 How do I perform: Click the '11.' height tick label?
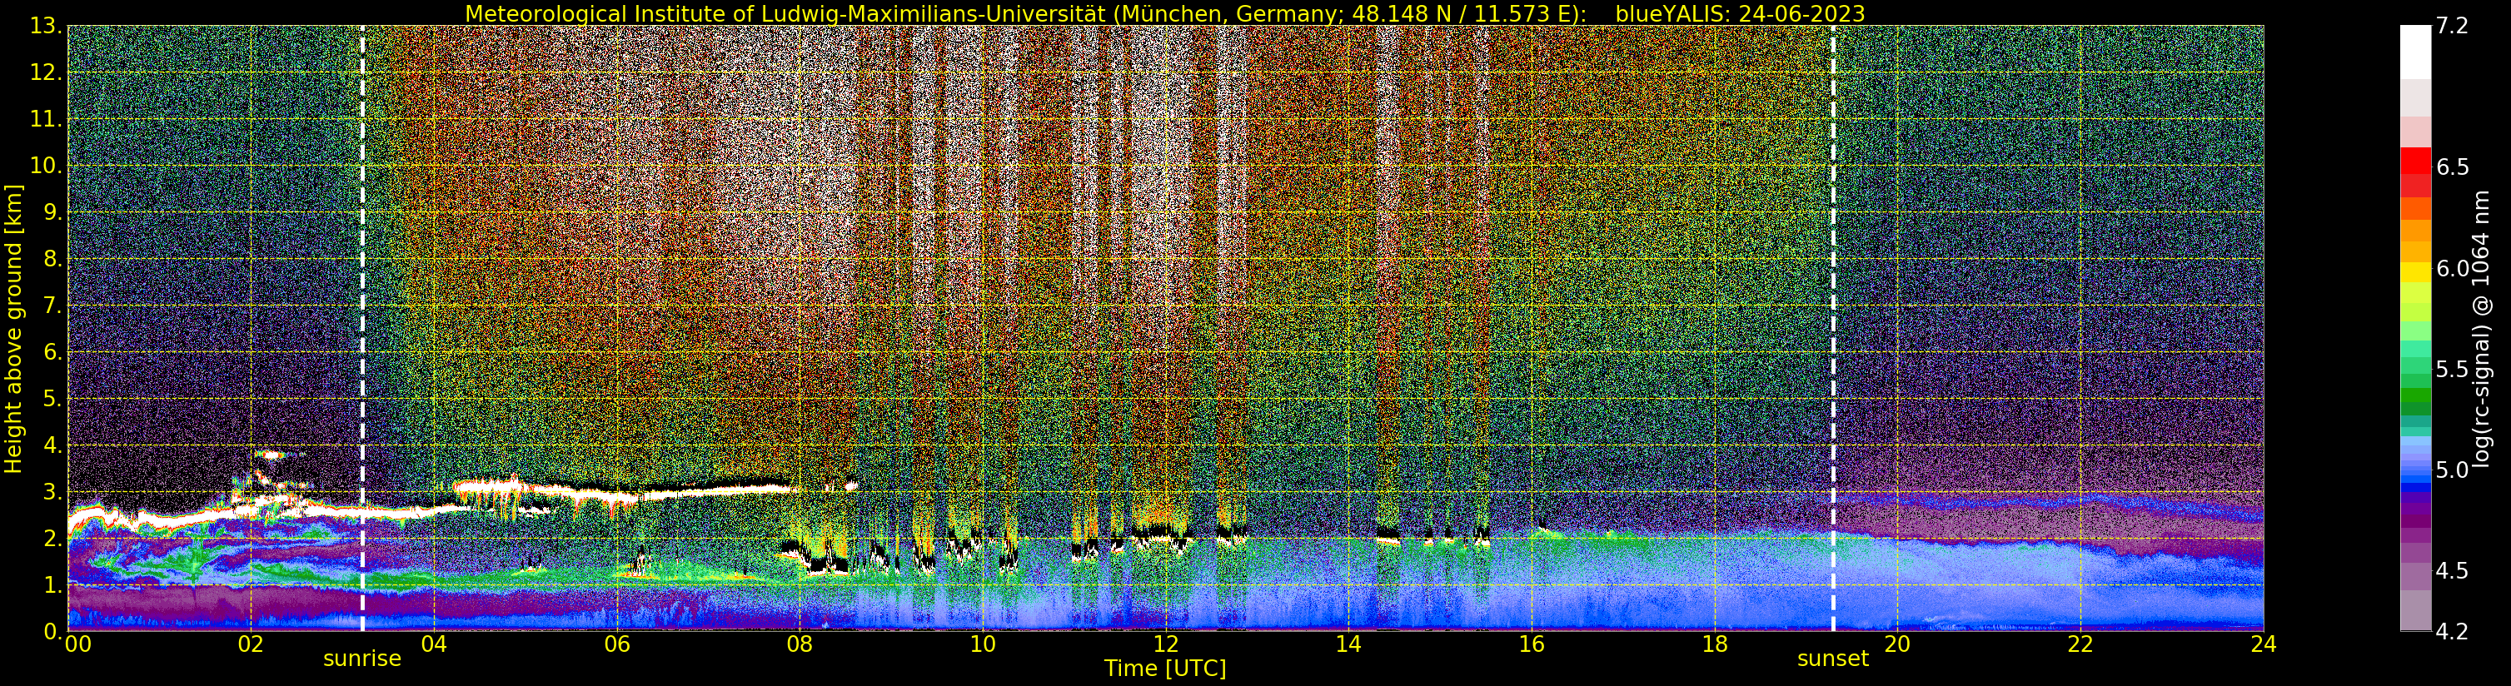point(47,119)
